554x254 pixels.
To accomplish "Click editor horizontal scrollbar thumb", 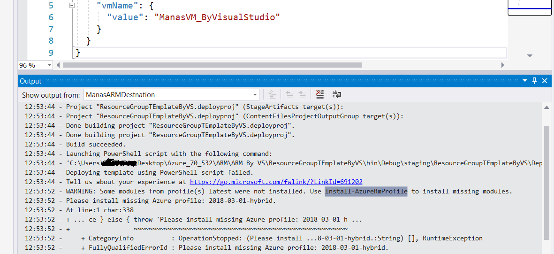I will [x=212, y=65].
